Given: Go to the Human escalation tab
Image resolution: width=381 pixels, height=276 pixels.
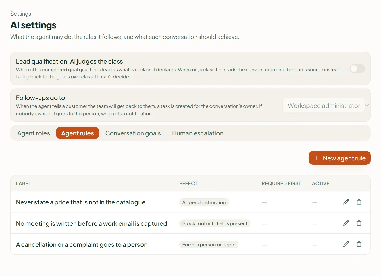Looking at the screenshot, I should point(198,133).
